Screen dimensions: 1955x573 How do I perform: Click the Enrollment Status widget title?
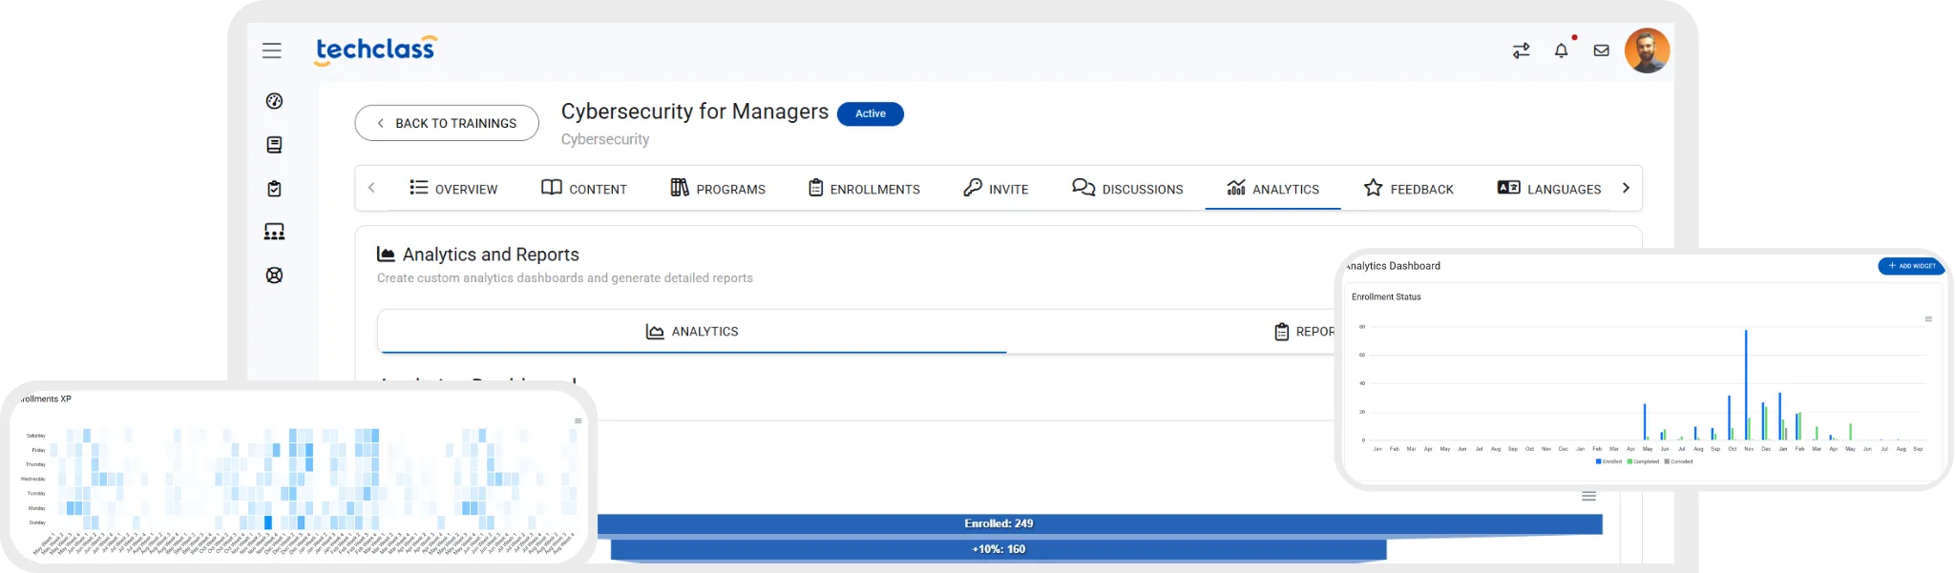1386,297
